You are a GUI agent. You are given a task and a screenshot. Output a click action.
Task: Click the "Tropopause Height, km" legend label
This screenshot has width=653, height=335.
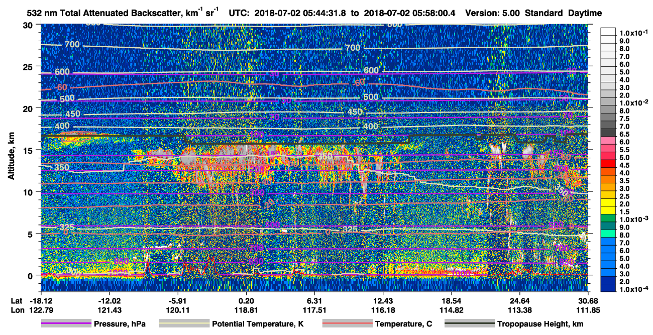(x=541, y=324)
